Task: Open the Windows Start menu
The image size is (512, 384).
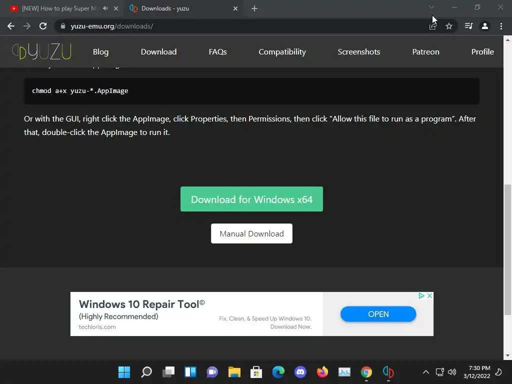Action: coord(124,372)
